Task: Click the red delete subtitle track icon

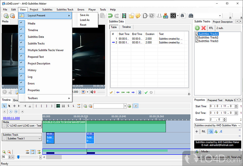Action: pyautogui.click(x=204, y=28)
